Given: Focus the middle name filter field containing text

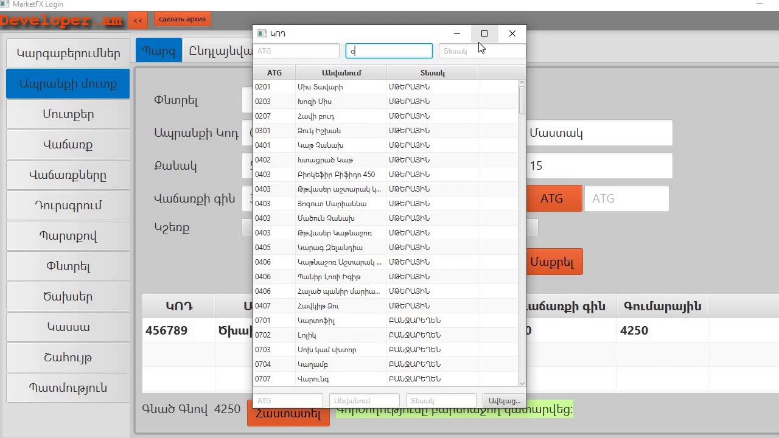Looking at the screenshot, I should click(389, 50).
